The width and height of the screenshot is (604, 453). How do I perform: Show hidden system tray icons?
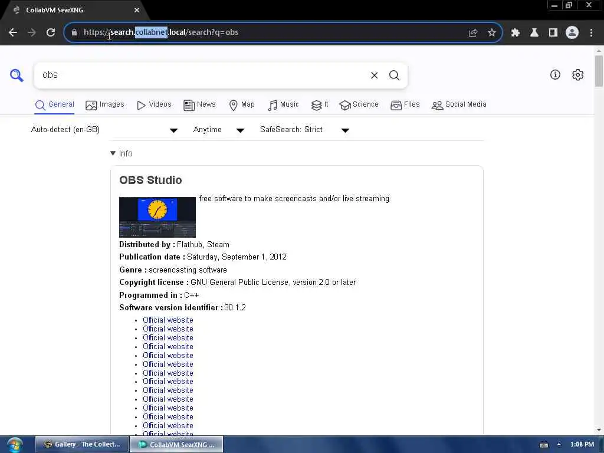[559, 444]
